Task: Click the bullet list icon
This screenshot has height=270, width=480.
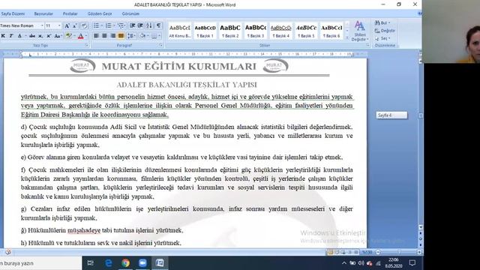Action: pyautogui.click(x=96, y=25)
